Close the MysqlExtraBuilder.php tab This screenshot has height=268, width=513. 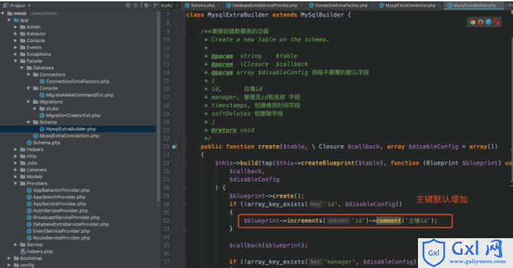pos(500,5)
